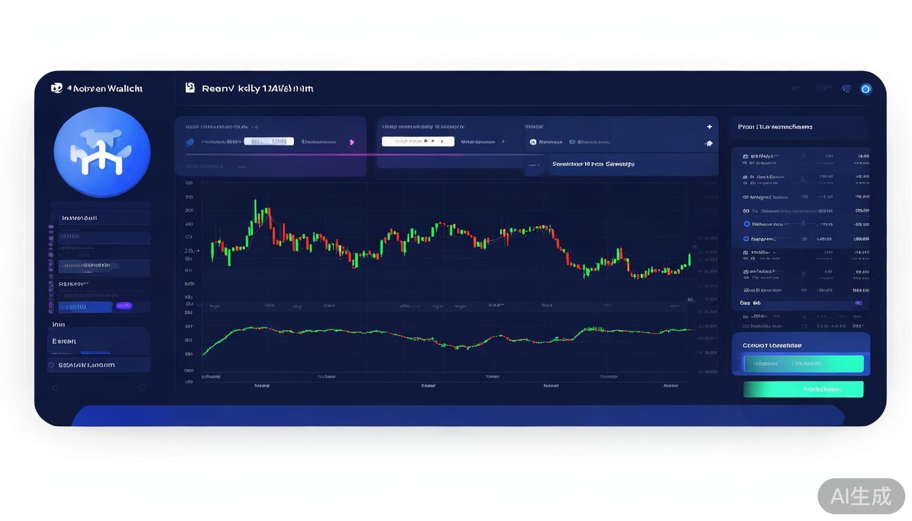Open the notifications bell icon
Image resolution: width=912 pixels, height=521 pixels.
[845, 88]
